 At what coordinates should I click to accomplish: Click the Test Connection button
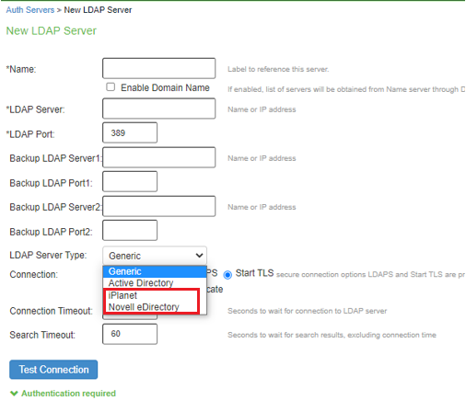53,370
